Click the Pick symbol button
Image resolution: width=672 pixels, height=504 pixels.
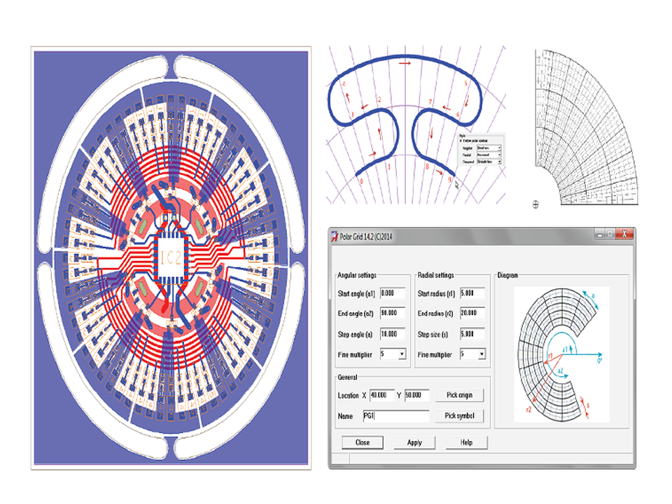point(459,416)
